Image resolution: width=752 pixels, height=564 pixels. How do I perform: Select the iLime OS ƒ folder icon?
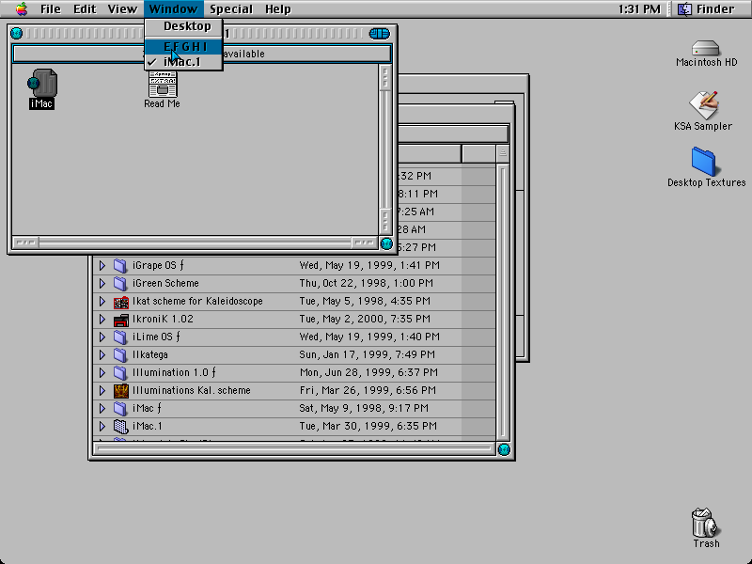[x=120, y=337]
